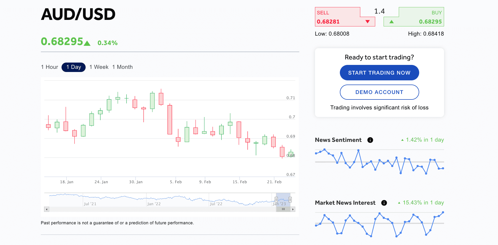
Task: Click the Low: 0.68008 value
Action: coord(332,34)
